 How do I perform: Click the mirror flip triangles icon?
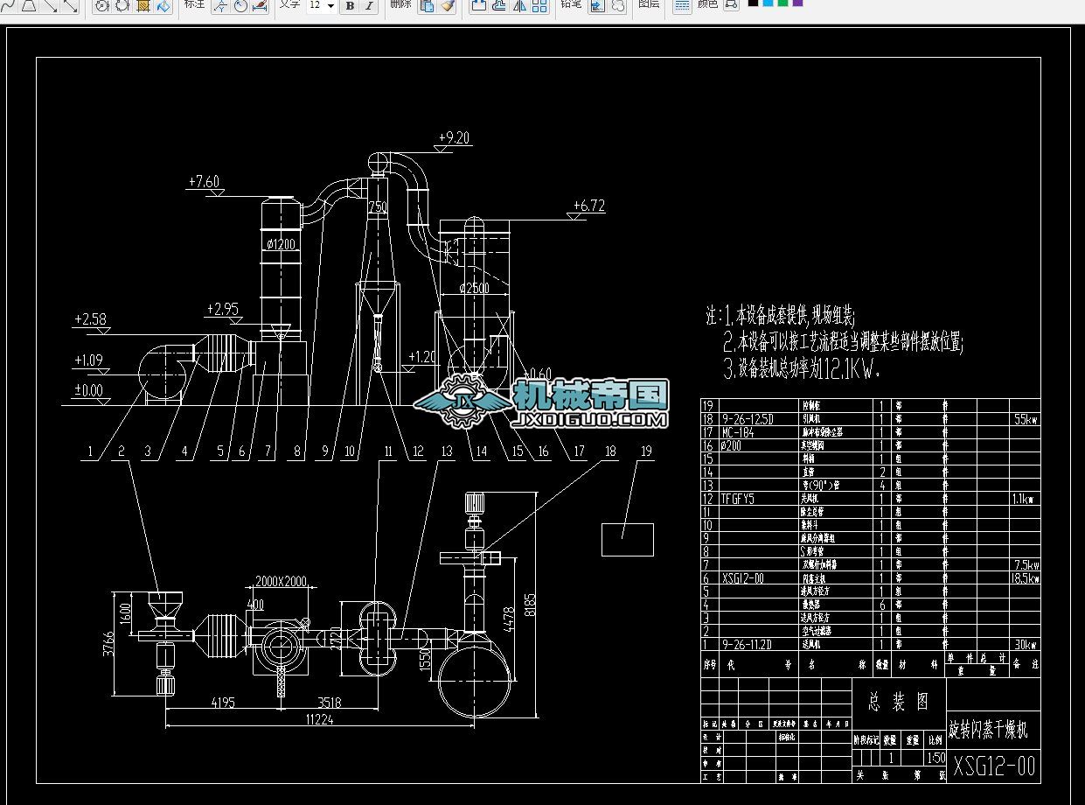[519, 5]
